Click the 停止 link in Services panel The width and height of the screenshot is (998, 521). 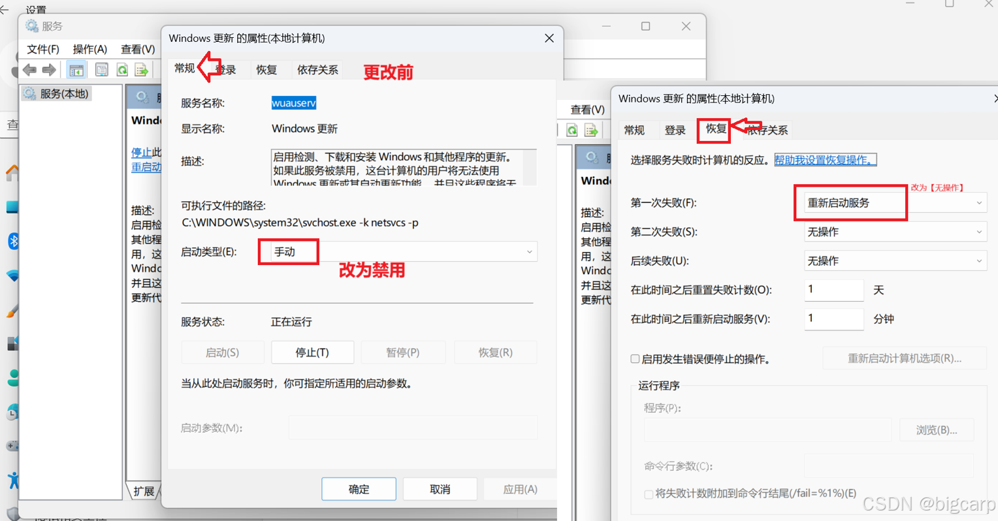point(141,152)
